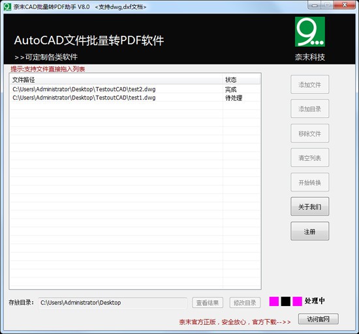The width and height of the screenshot is (359, 334).
Task: Click the 修改目录 button
Action: (x=245, y=303)
